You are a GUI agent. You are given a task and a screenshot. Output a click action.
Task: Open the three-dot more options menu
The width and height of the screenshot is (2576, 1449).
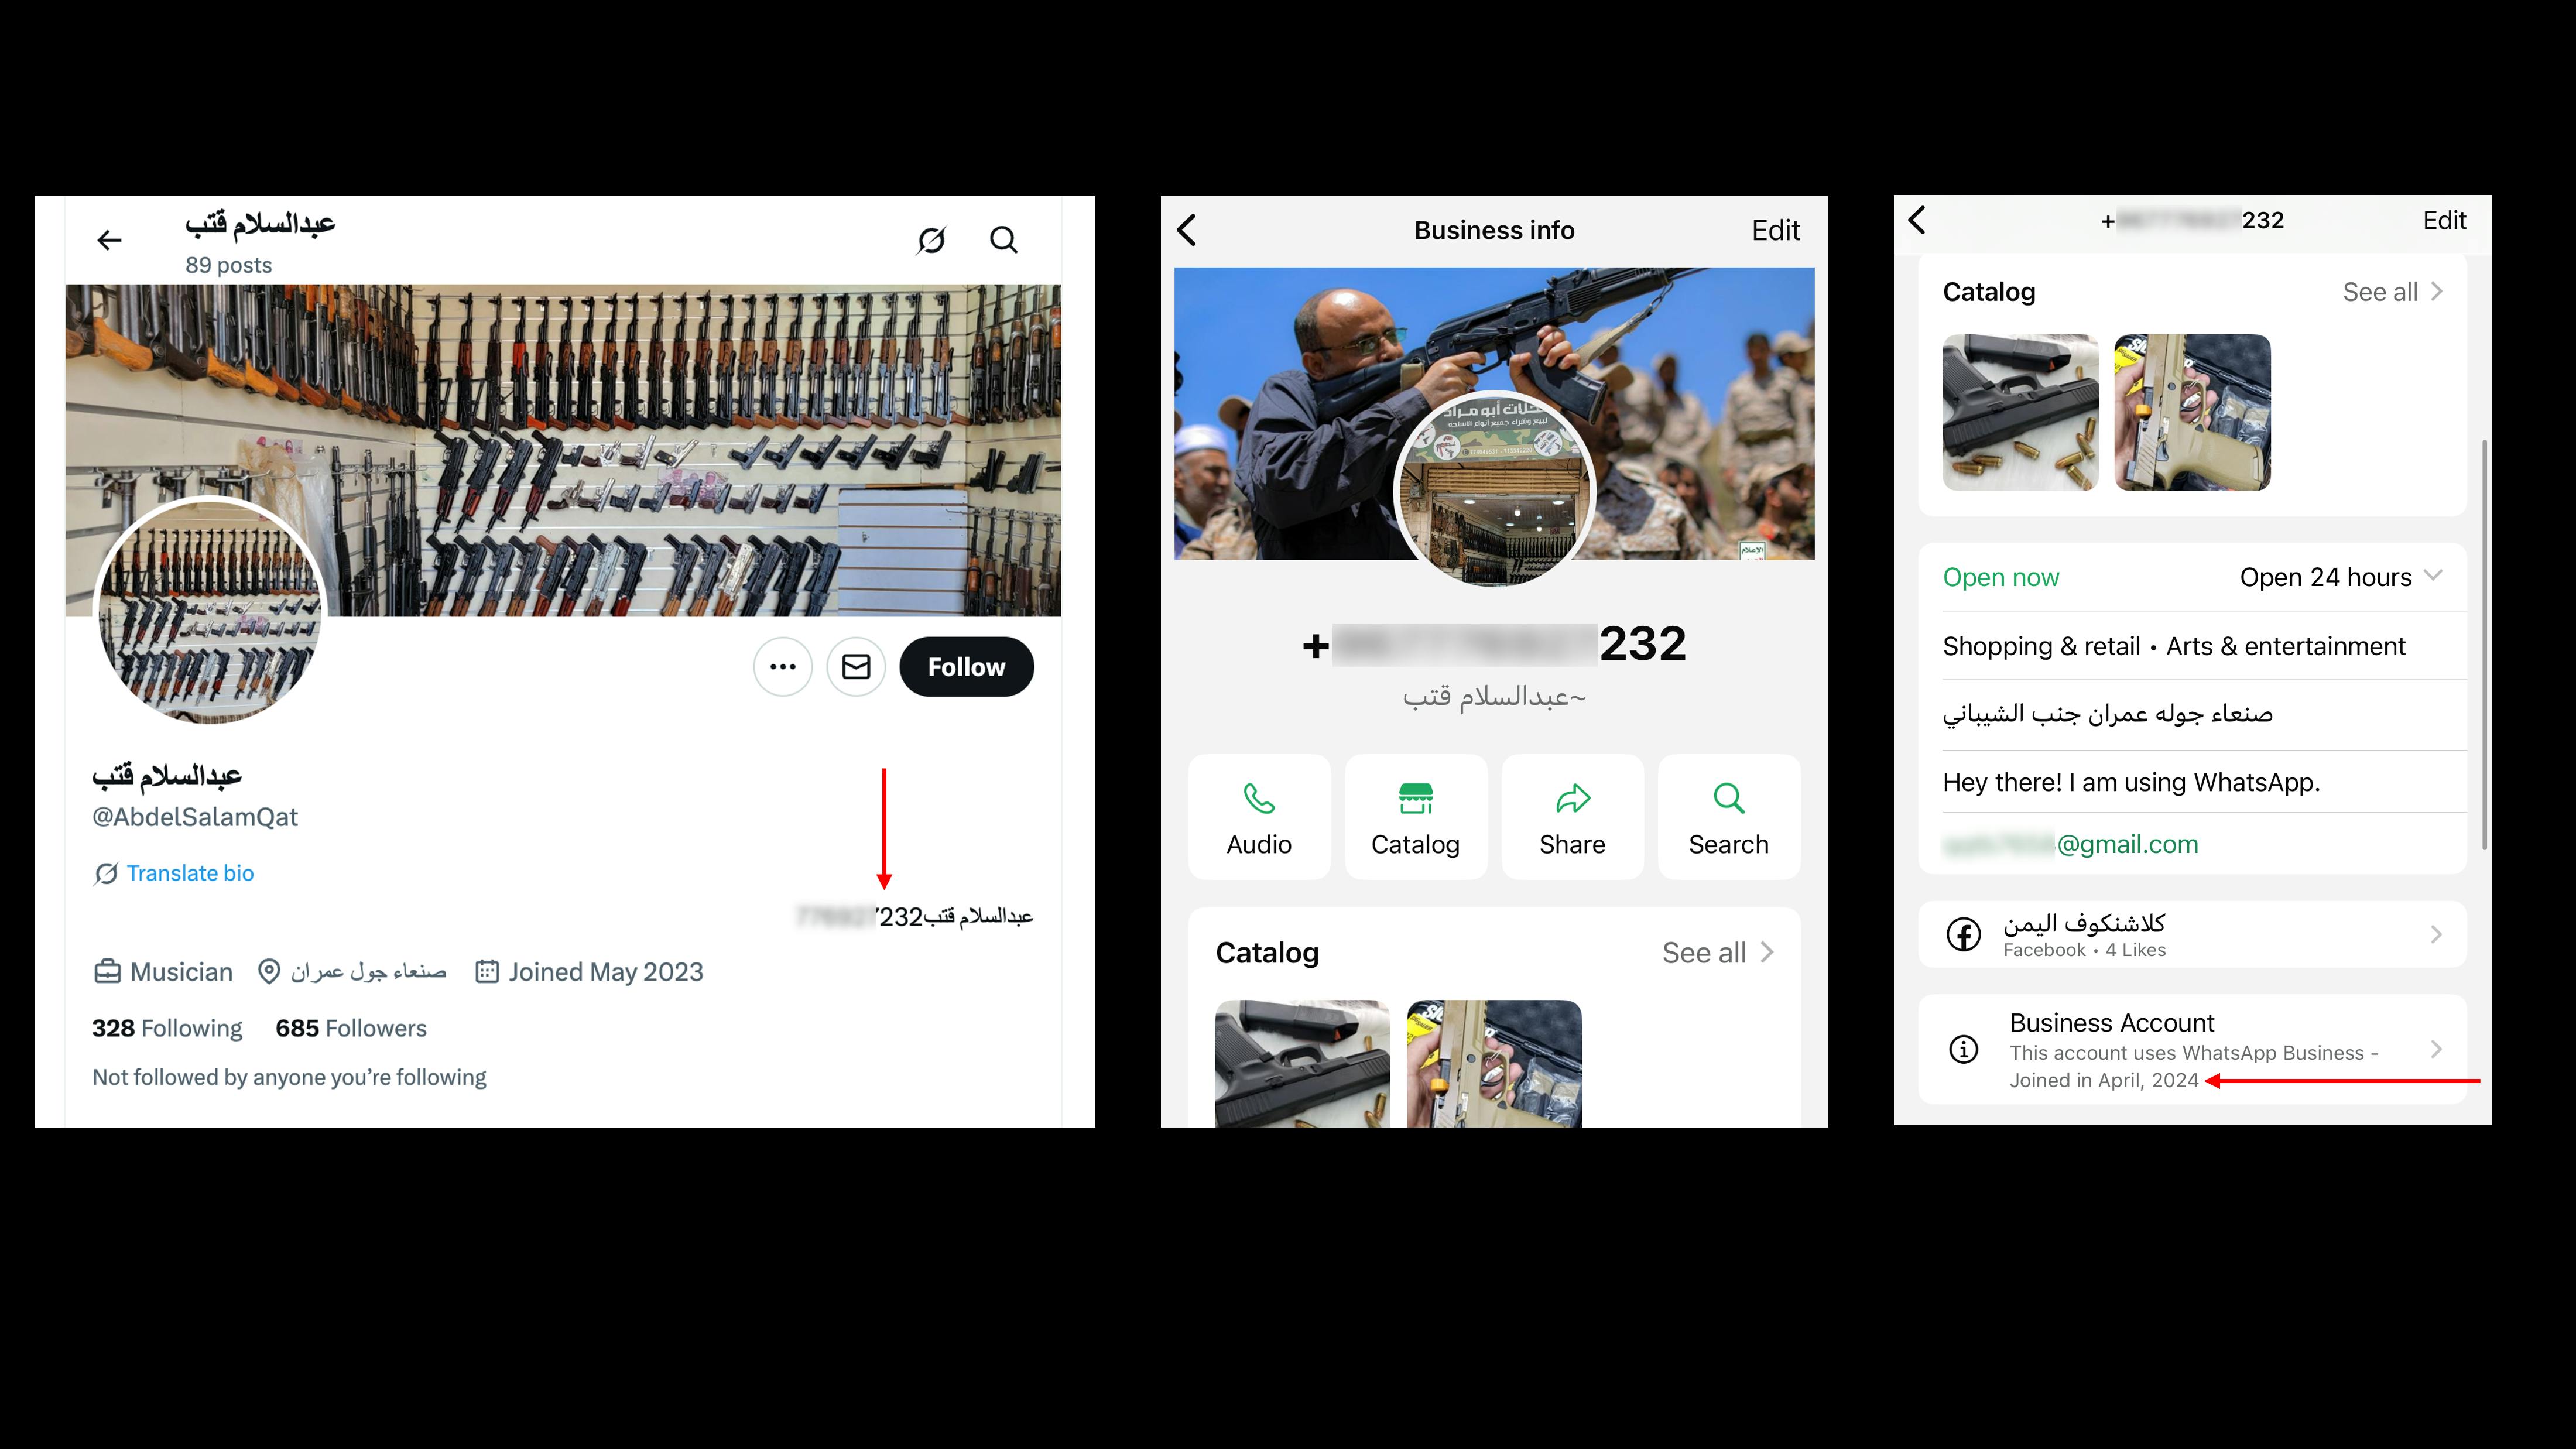coord(783,667)
